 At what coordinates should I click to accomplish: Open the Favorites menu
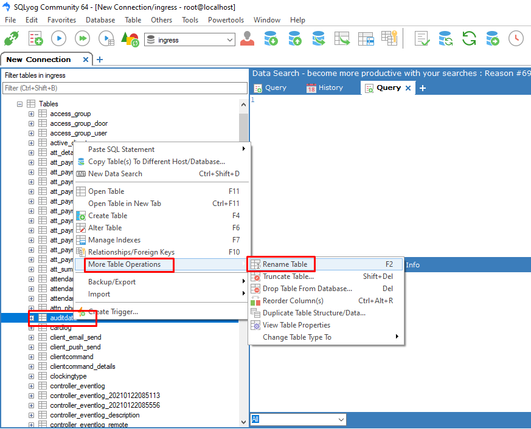61,20
